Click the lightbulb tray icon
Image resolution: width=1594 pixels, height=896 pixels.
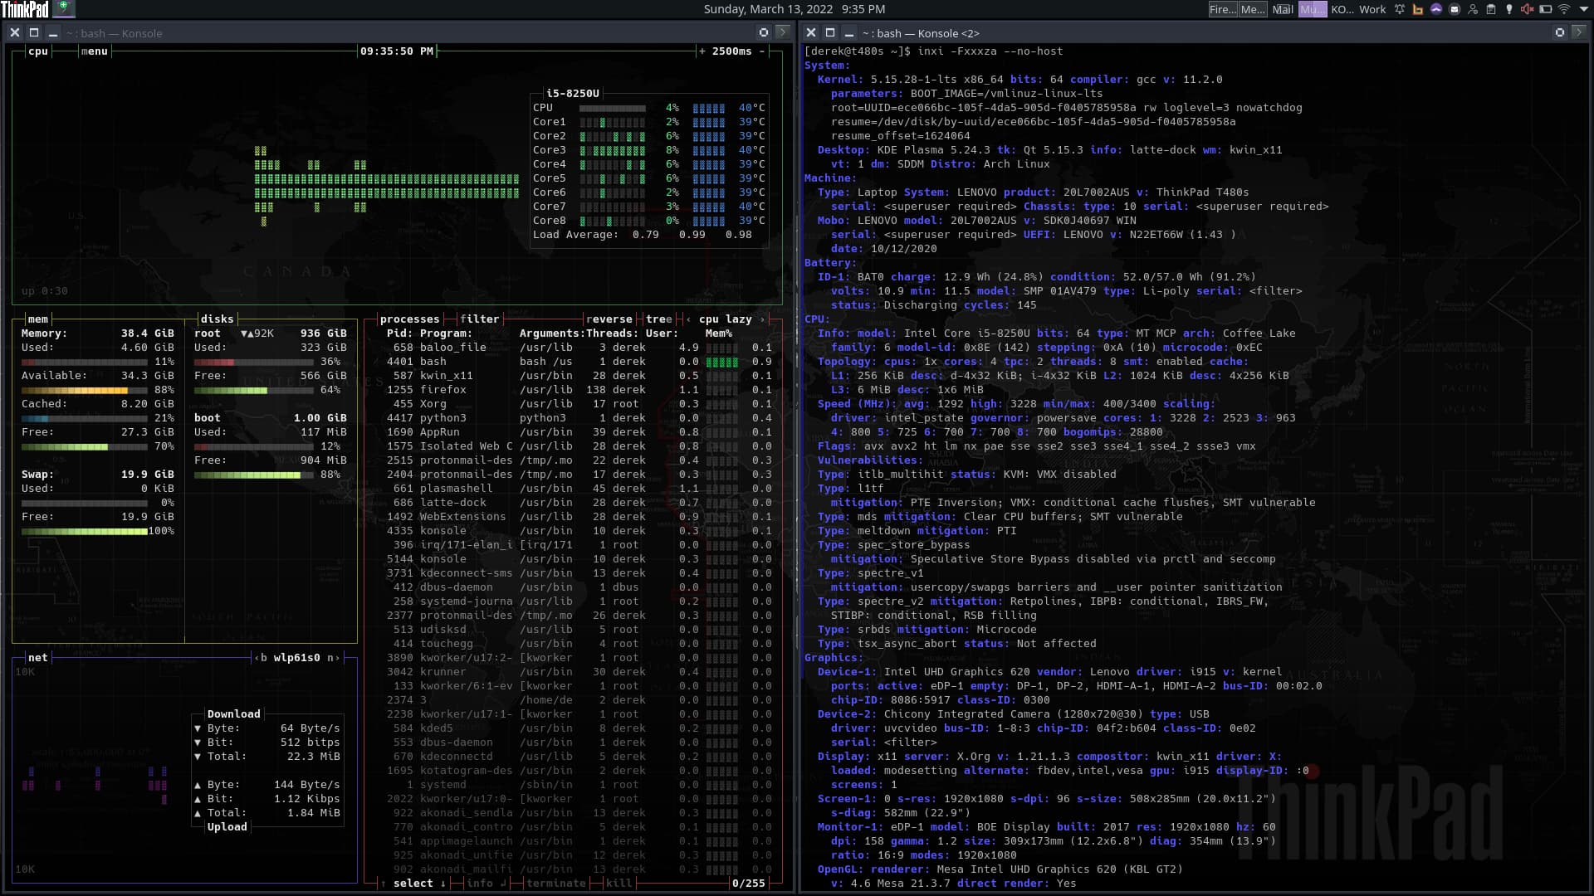[x=1509, y=9]
